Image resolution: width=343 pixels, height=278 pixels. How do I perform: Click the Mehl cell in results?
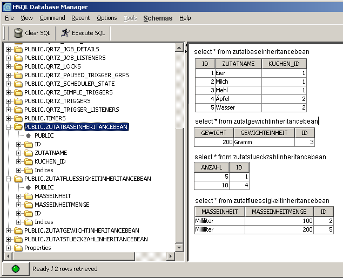(238, 90)
